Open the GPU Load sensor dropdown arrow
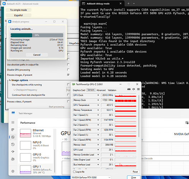 pos(98,150)
